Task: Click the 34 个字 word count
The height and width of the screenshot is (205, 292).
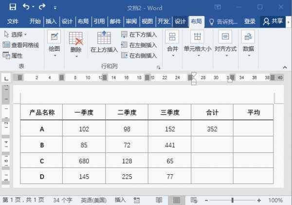Action: click(x=63, y=200)
